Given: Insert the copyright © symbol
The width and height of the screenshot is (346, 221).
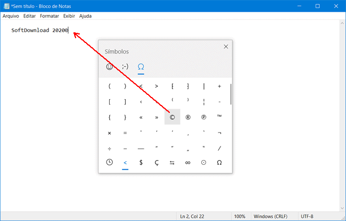Looking at the screenshot, I should [172, 117].
